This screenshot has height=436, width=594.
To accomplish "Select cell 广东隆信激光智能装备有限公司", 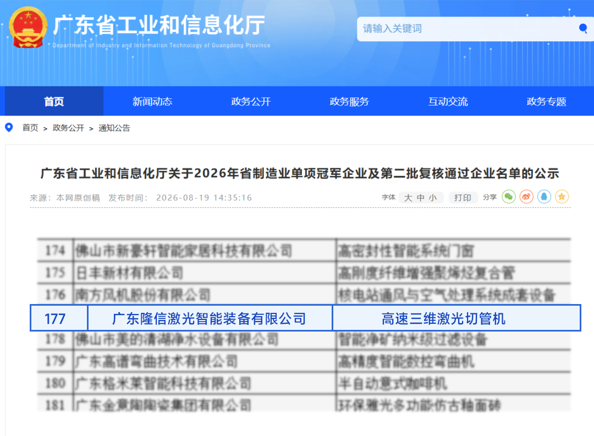I will [210, 318].
